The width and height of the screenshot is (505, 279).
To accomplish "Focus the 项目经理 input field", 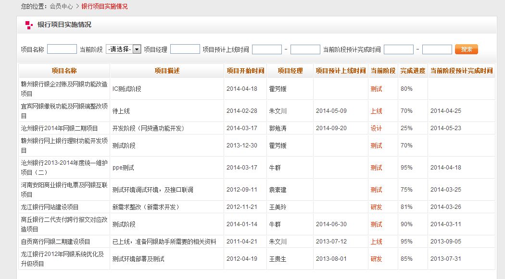I will (x=185, y=49).
